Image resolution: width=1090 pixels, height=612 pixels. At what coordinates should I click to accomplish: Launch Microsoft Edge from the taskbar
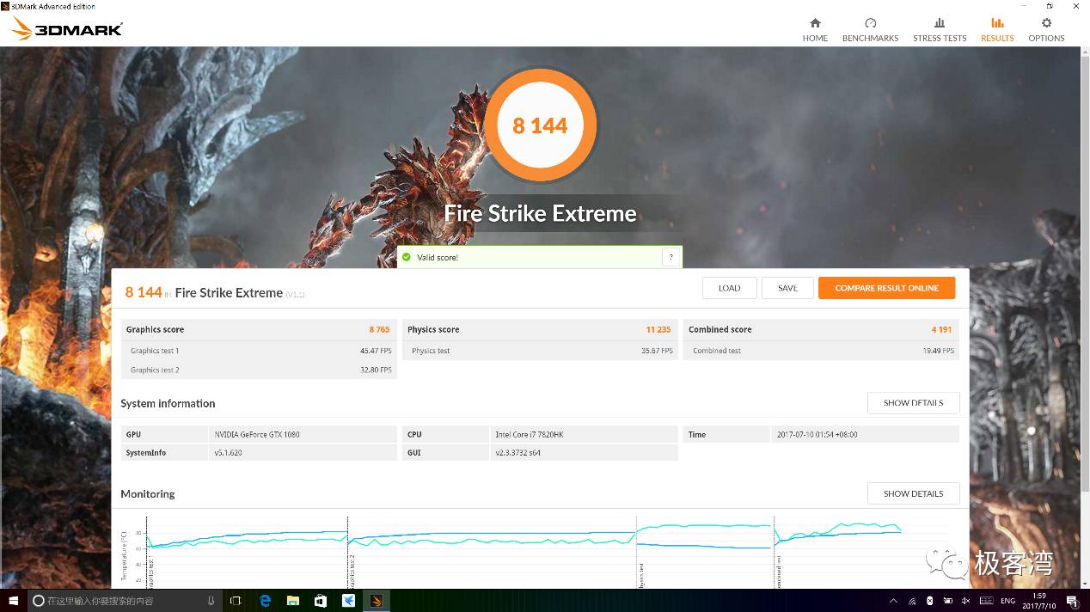265,601
